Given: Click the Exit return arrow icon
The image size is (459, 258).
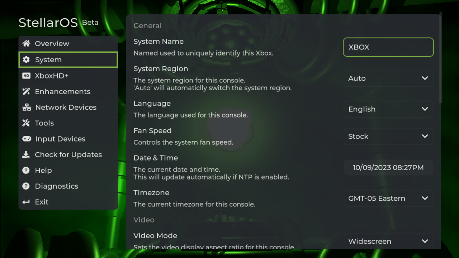Looking at the screenshot, I should (x=26, y=202).
